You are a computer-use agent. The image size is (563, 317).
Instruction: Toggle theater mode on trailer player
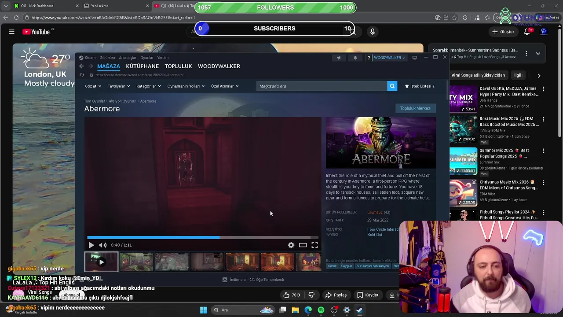303,245
